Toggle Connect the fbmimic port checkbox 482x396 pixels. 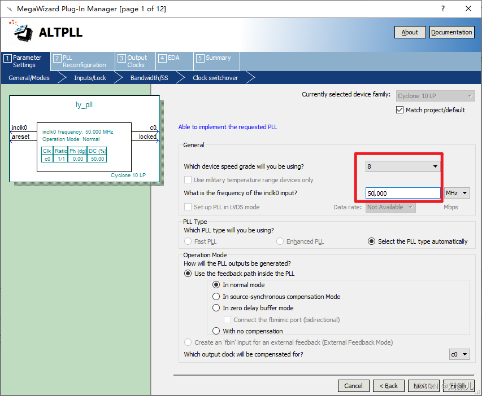pos(227,319)
